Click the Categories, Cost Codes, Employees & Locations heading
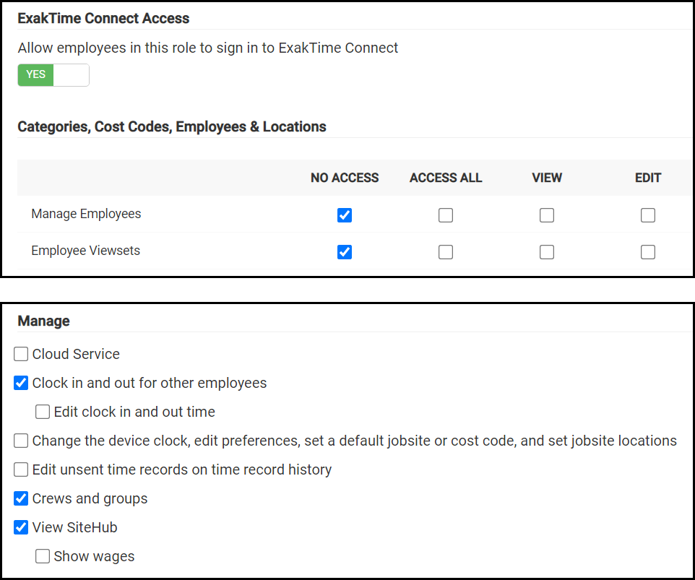Viewport: 695px width, 580px height. tap(172, 126)
